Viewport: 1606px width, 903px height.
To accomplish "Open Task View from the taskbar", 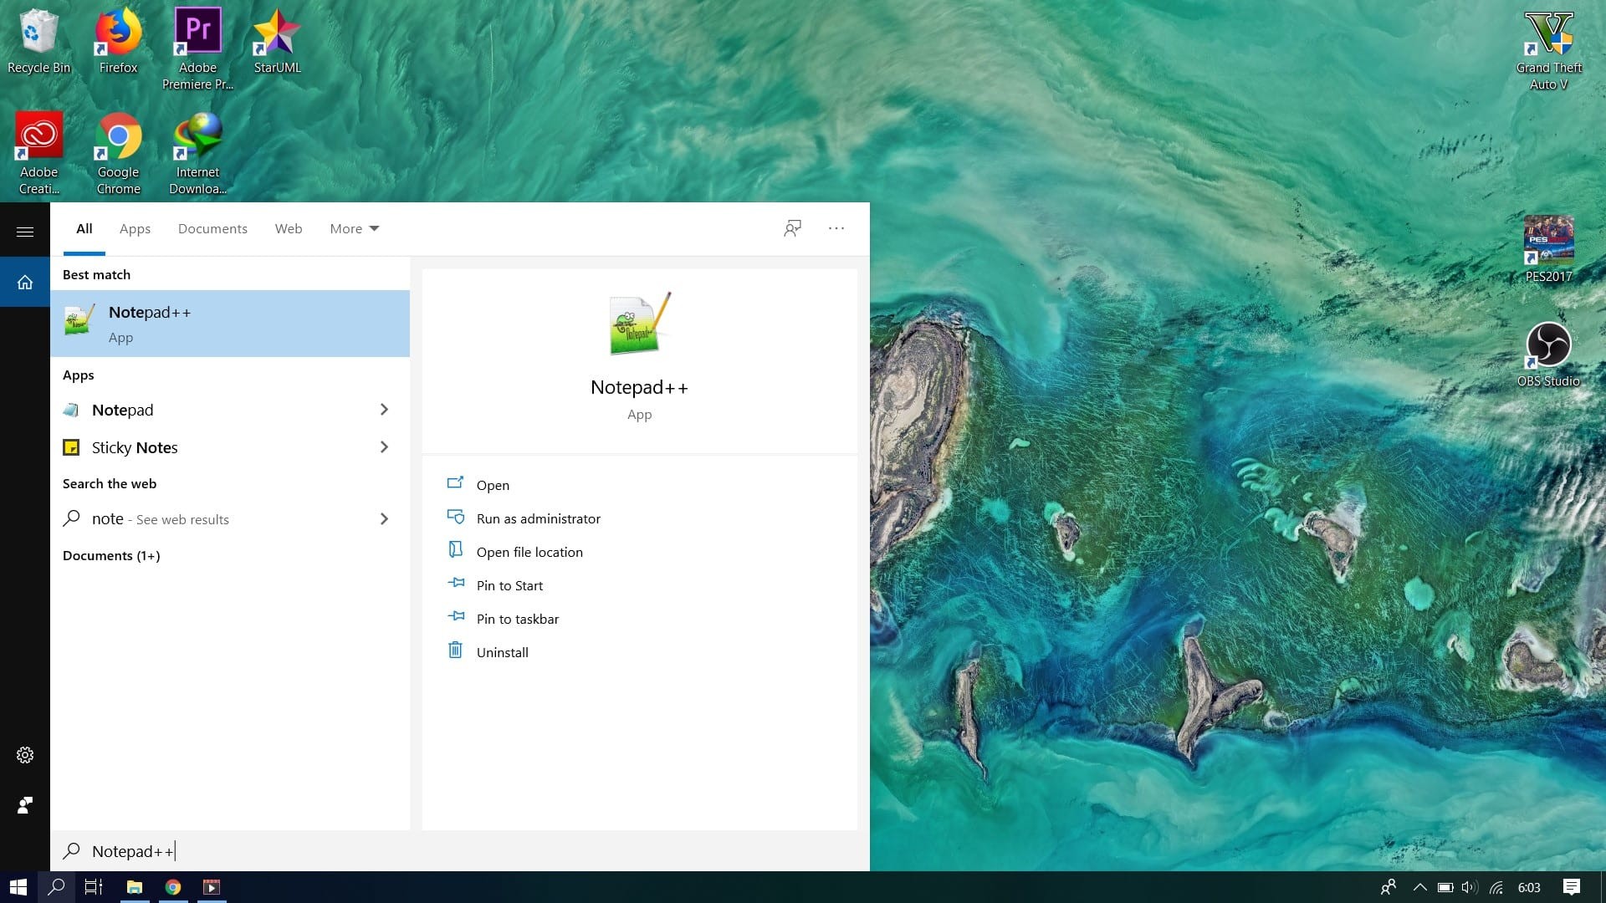I will [x=94, y=887].
